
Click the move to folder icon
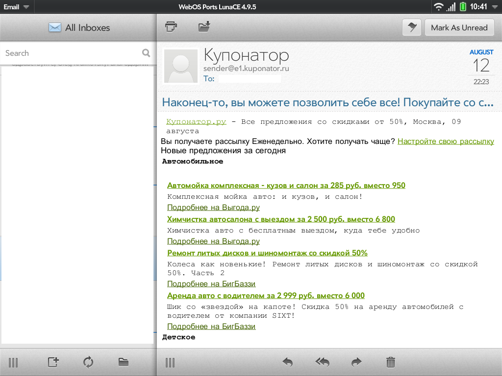click(x=204, y=27)
